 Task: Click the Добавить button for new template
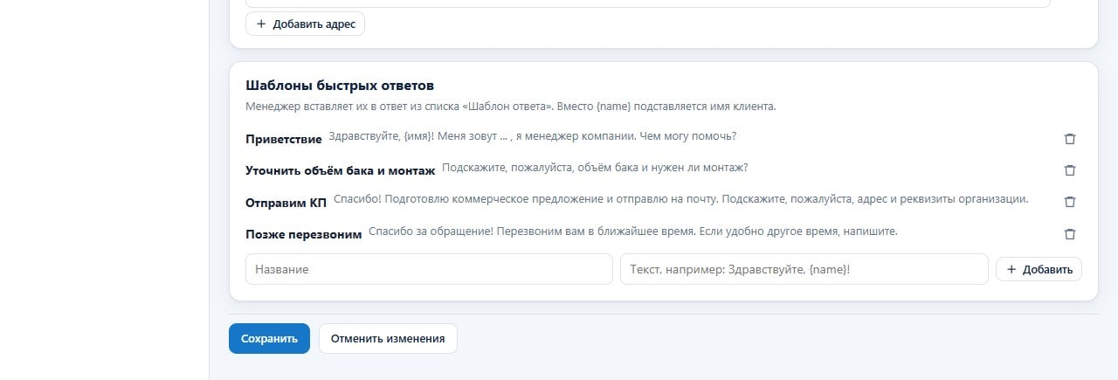pos(1039,269)
